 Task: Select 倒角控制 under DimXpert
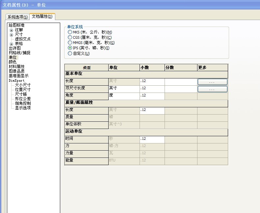coord(23,103)
